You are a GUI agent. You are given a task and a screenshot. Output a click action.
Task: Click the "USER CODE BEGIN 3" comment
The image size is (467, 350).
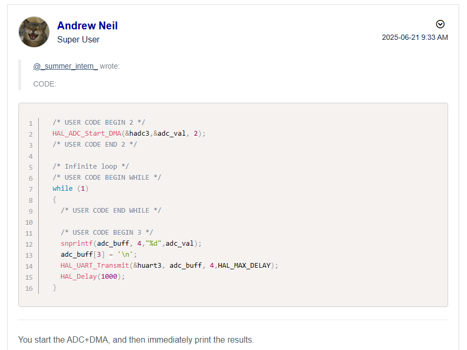point(107,233)
